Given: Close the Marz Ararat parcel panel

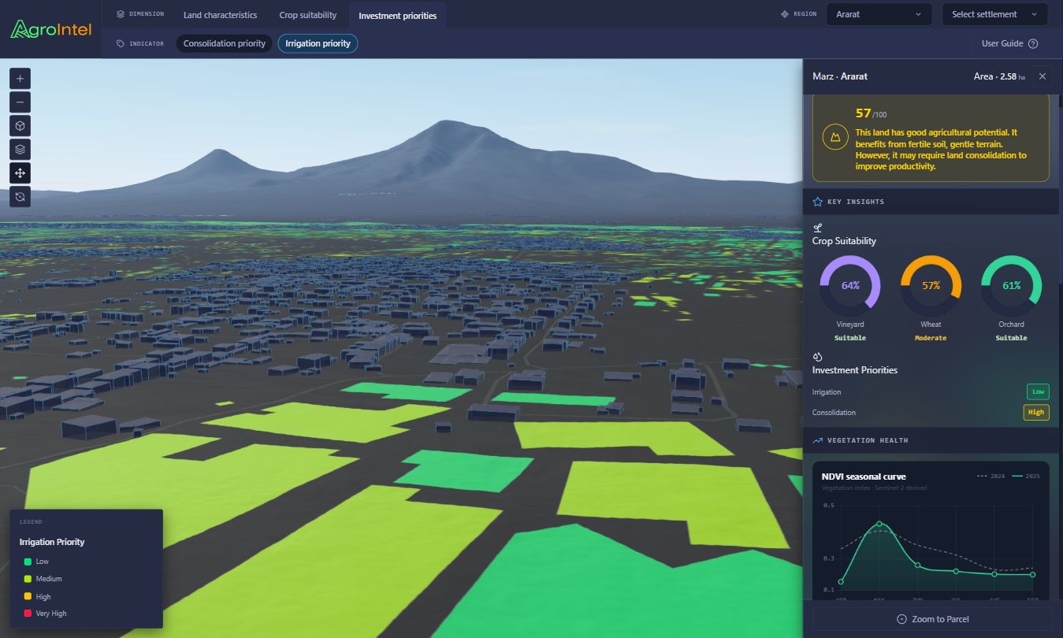Looking at the screenshot, I should [x=1043, y=76].
